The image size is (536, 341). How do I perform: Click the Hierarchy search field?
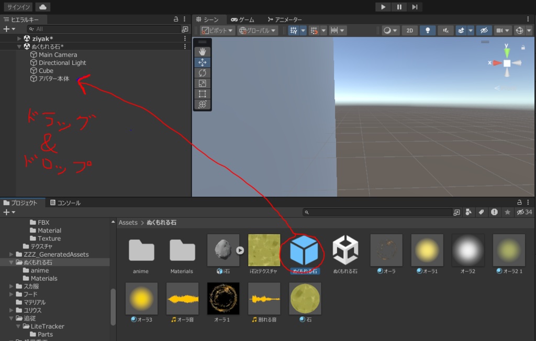(104, 29)
